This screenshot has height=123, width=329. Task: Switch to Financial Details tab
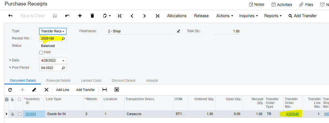(x=59, y=80)
